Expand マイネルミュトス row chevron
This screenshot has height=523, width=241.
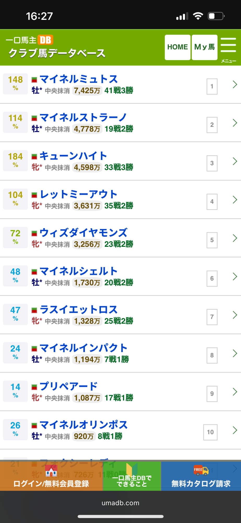234,84
